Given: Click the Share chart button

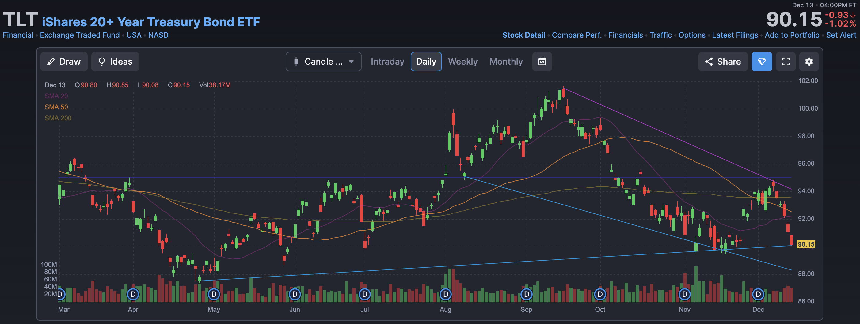Looking at the screenshot, I should pos(723,62).
